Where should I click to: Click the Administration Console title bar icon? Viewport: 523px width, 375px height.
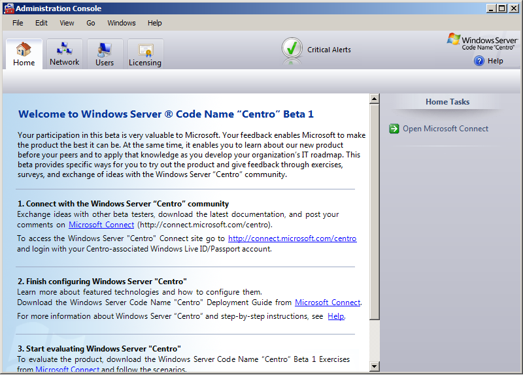tap(8, 8)
